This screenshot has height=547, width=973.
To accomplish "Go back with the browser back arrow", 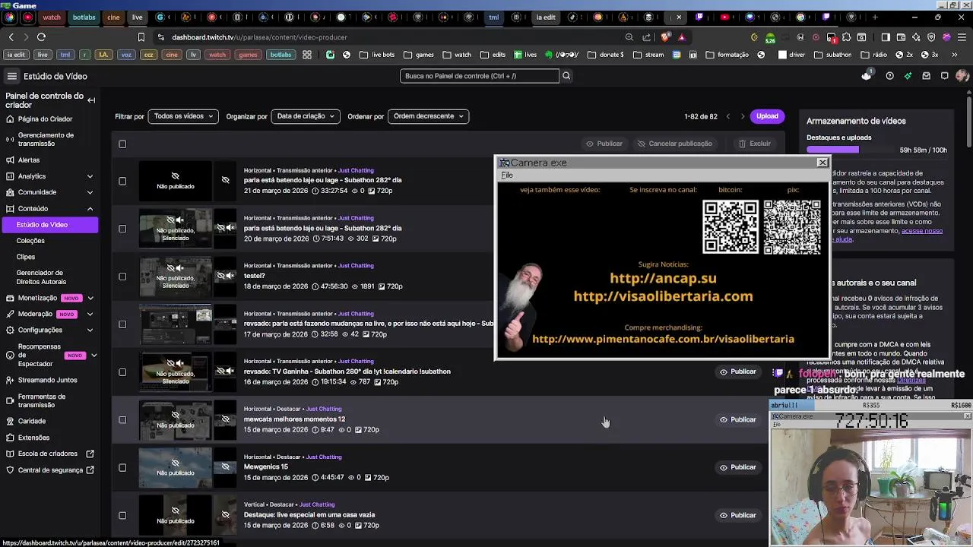I will click(x=11, y=37).
